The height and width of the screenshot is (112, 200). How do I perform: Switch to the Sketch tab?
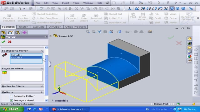point(24,27)
